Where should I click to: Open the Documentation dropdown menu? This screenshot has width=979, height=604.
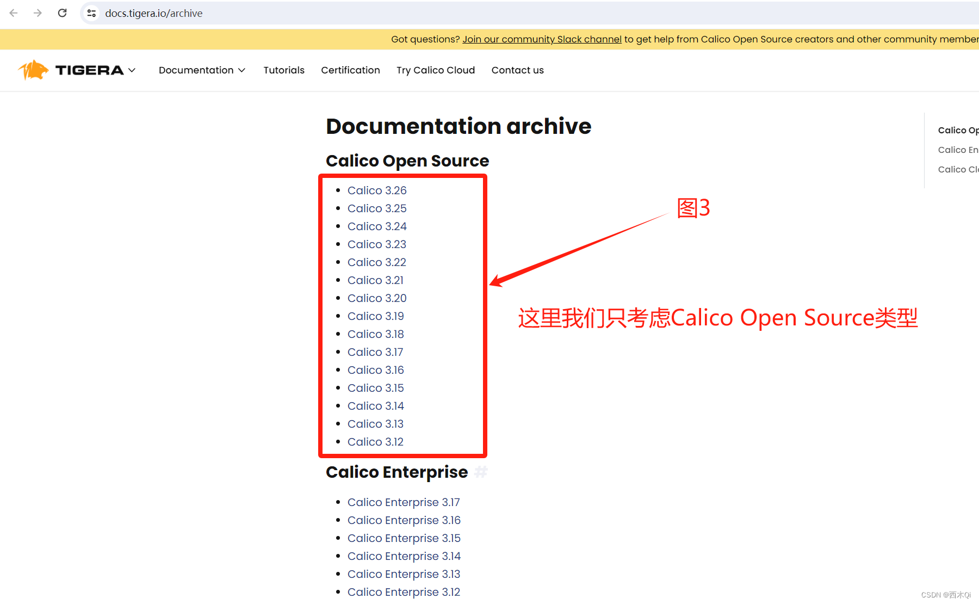[x=202, y=70]
